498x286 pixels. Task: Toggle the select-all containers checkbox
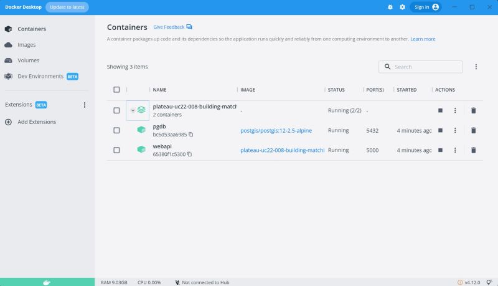tap(116, 90)
